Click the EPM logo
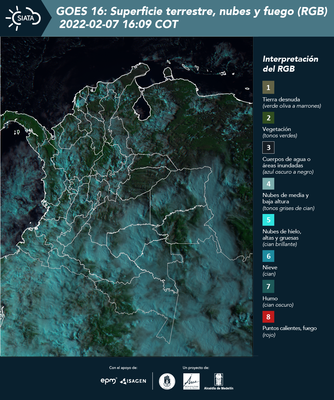 109,381
